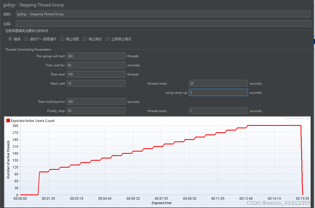Click the stop threads every 1 second field
Image resolution: width=315 pixels, height=208 pixels.
pyautogui.click(x=218, y=111)
